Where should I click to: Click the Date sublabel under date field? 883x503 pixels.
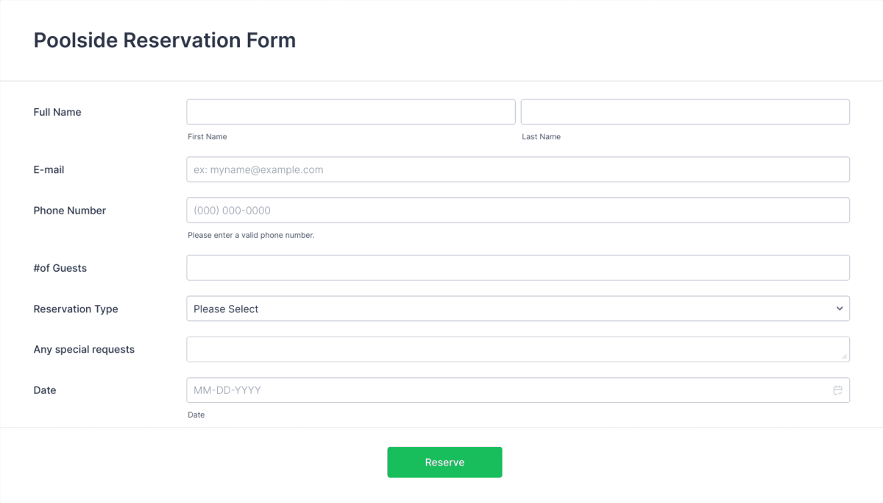[196, 415]
